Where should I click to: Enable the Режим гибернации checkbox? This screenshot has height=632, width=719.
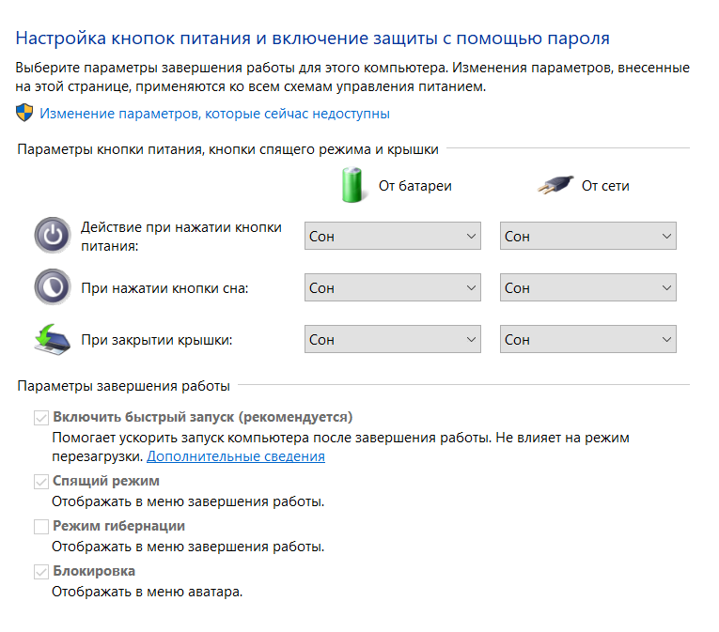41,527
